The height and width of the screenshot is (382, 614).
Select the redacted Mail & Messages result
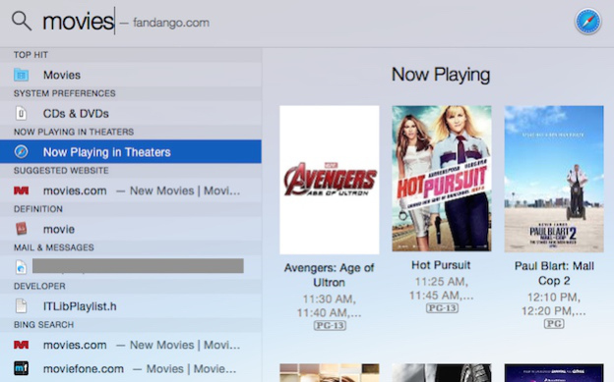131,267
